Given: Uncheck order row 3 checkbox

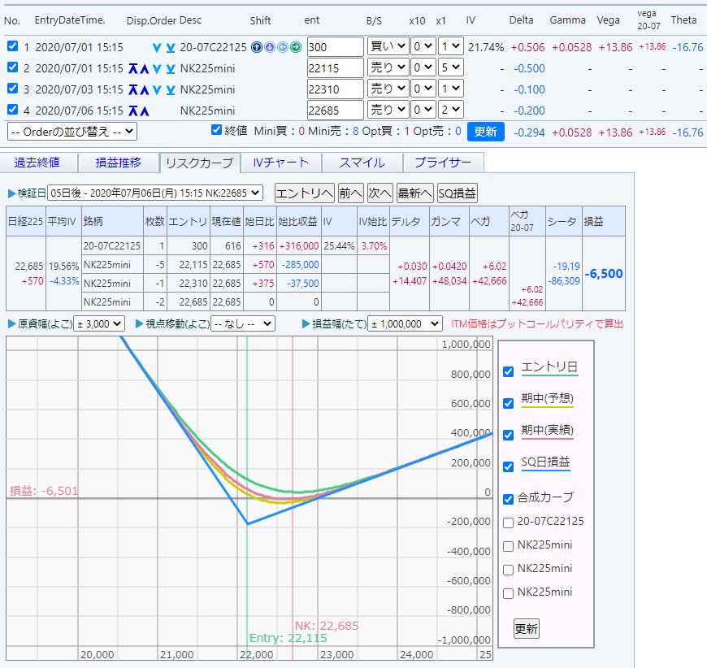Looking at the screenshot, I should coord(13,89).
